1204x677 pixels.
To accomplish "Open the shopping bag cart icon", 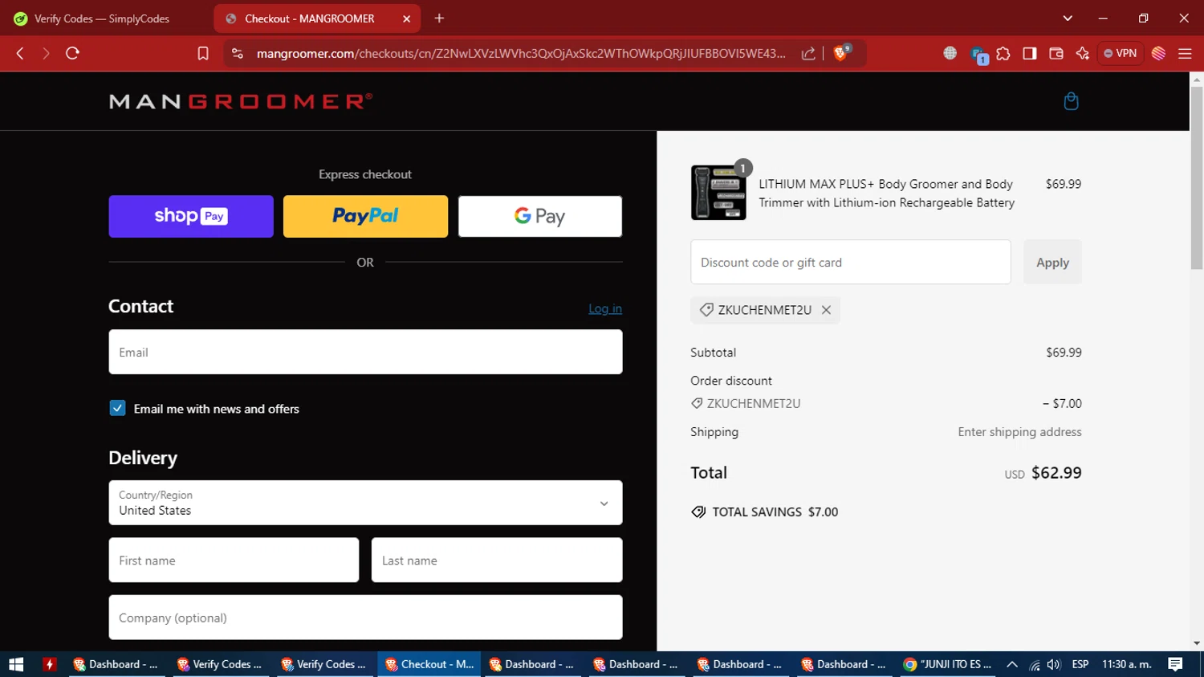I will click(1071, 101).
